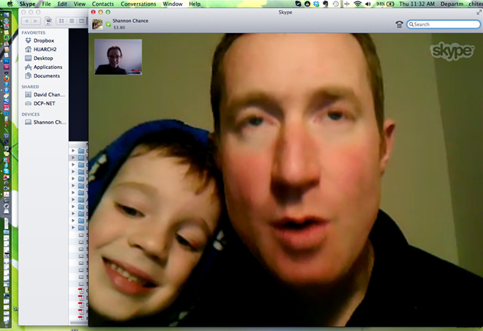Open Dropbox in Finder sidebar
The width and height of the screenshot is (483, 331).
44,41
